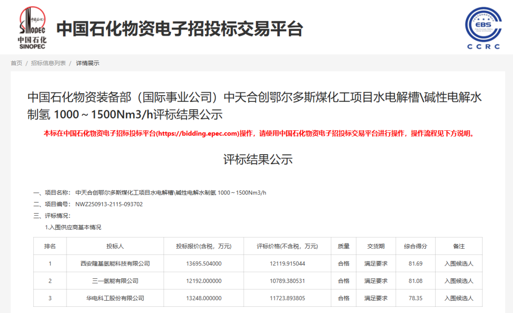Click score 81.69 in the results table
The image size is (513, 313).
pyautogui.click(x=415, y=264)
